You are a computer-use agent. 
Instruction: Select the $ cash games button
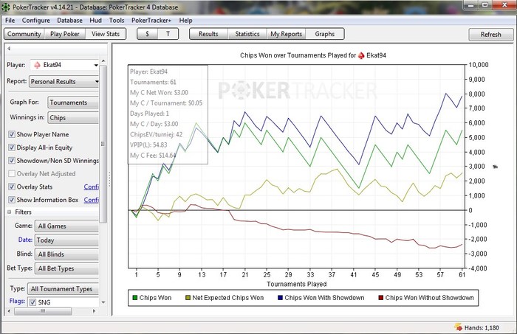click(147, 34)
